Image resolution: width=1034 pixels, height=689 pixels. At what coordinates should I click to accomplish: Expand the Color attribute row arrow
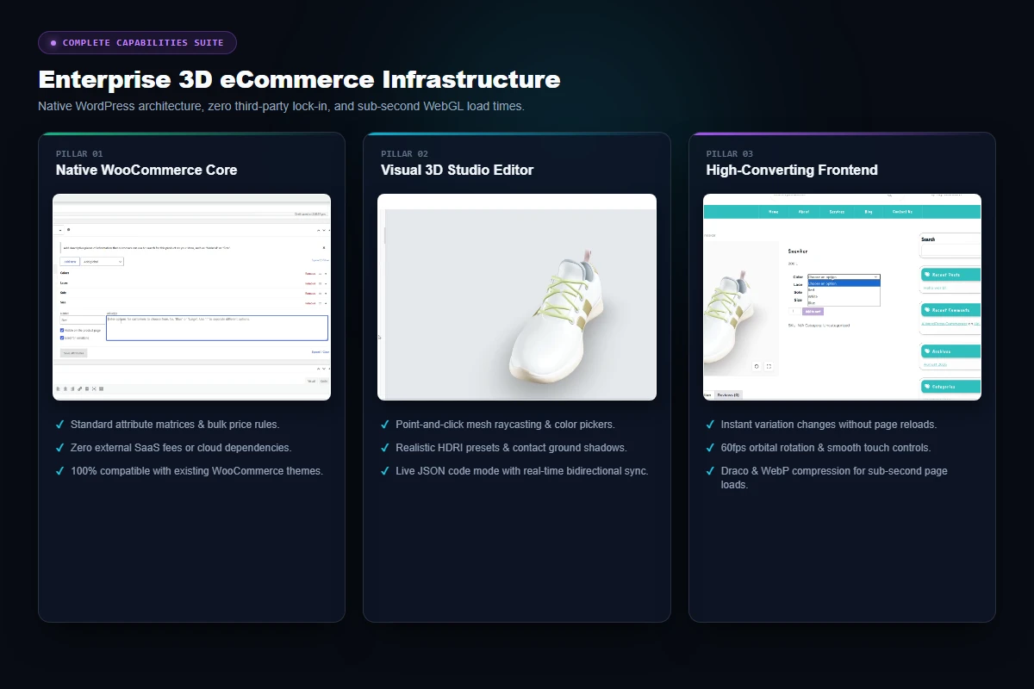pos(326,274)
